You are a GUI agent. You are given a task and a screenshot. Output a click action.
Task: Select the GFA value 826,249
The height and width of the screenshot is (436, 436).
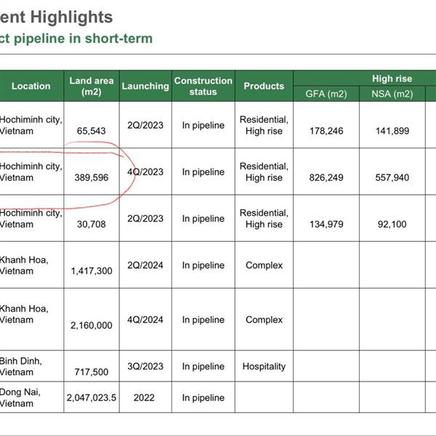[326, 177]
